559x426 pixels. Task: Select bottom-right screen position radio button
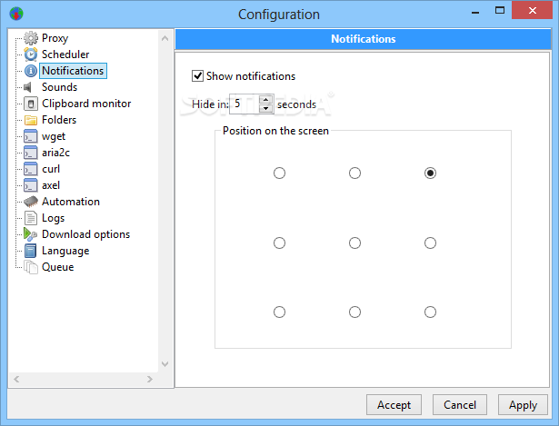[x=430, y=312]
